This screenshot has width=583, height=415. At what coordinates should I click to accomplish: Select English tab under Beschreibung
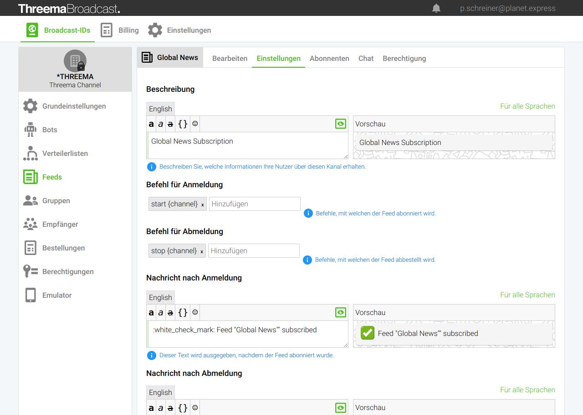click(160, 109)
